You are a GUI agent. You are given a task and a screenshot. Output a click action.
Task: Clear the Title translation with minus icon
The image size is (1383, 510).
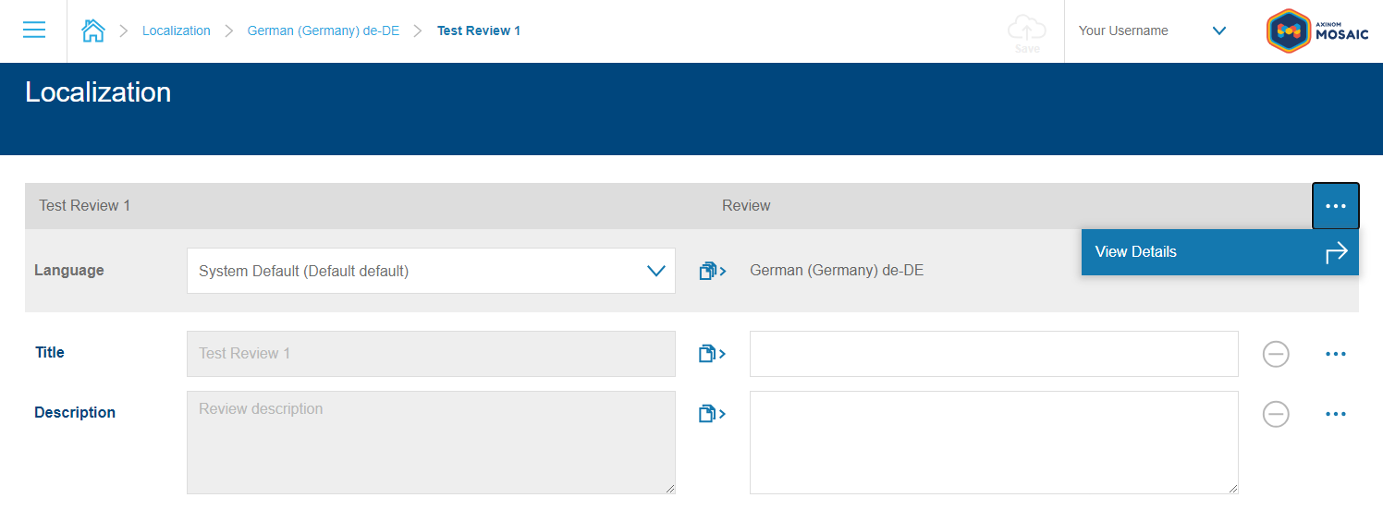[x=1276, y=354]
